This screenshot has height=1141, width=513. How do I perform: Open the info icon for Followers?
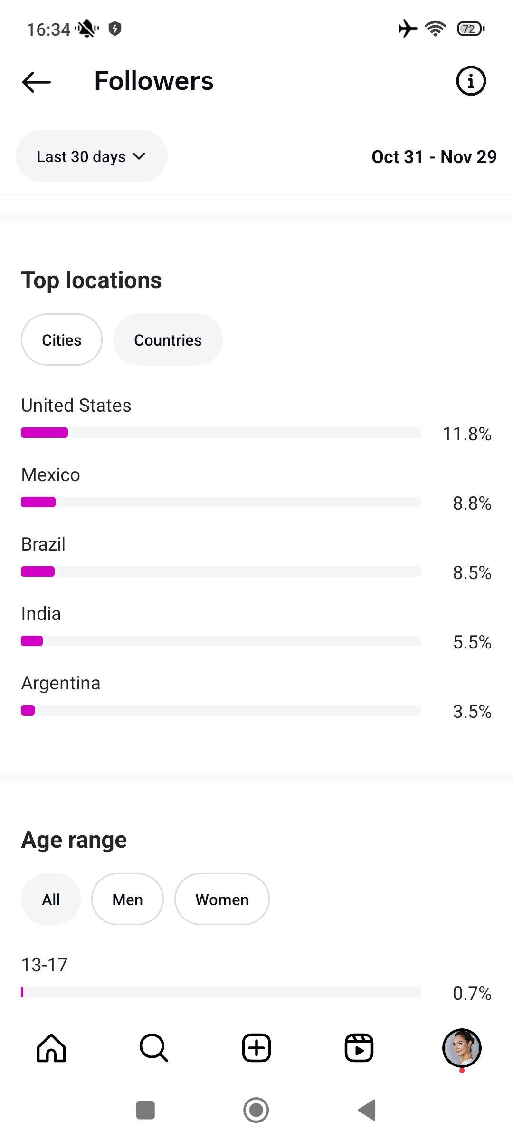coord(471,81)
